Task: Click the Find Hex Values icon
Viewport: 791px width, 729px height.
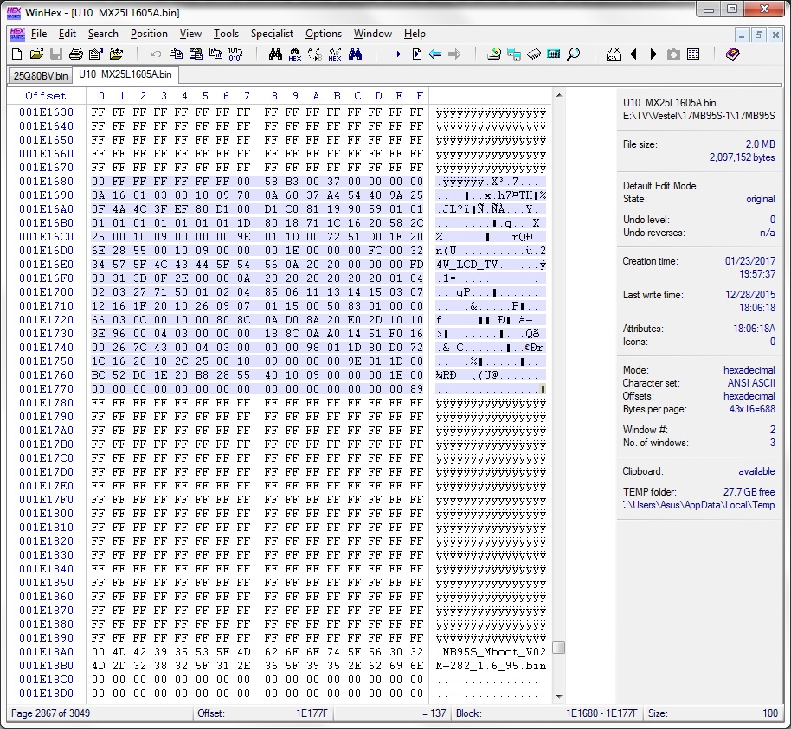Action: coord(295,54)
